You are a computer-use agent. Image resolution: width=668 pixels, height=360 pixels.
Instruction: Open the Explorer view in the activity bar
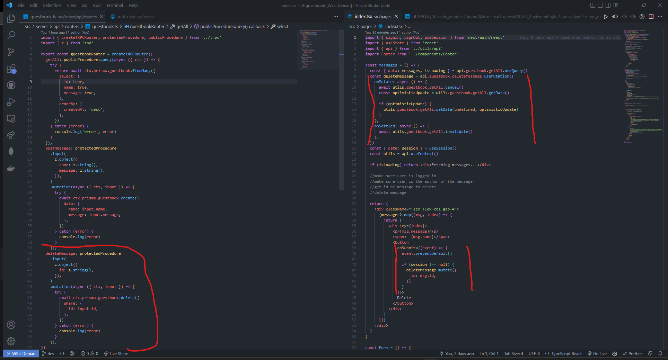point(11,18)
